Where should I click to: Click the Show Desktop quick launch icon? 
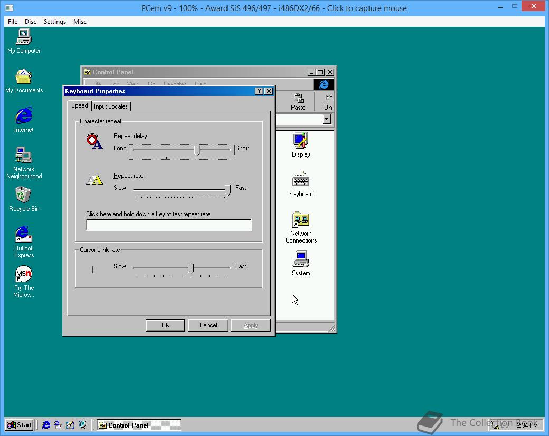click(70, 425)
